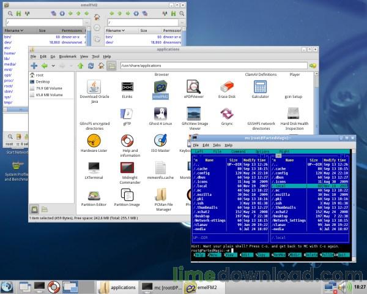
Task: Open the main menu button in taskbar
Action: click(x=7, y=287)
